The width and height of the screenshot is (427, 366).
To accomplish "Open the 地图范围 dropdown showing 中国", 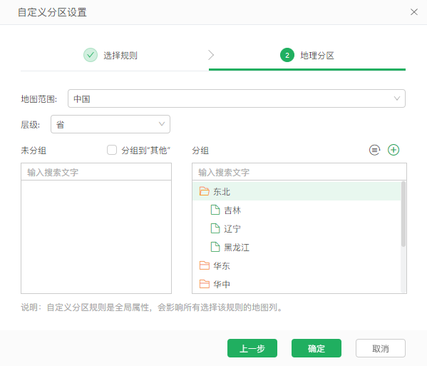I will pyautogui.click(x=237, y=98).
